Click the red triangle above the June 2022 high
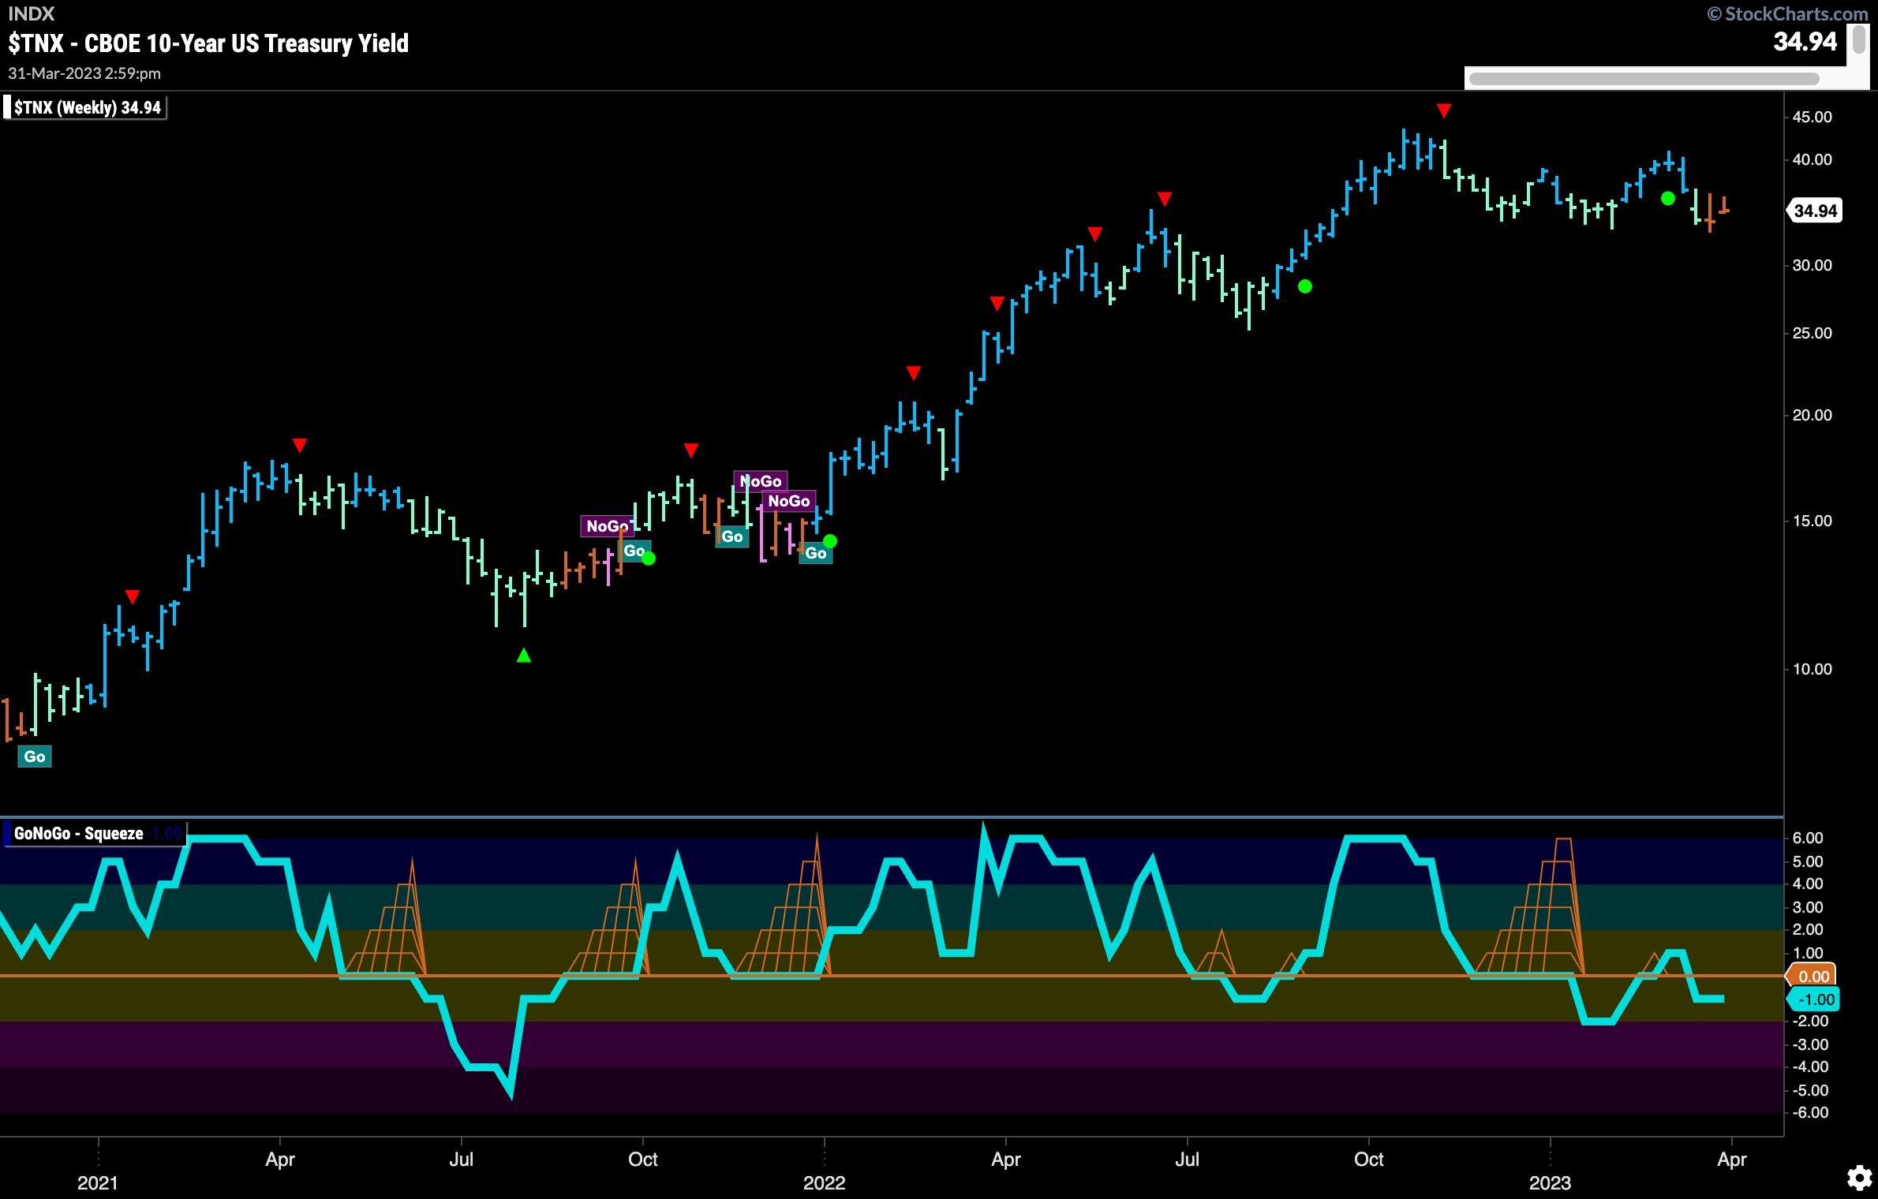The height and width of the screenshot is (1199, 1878). 1164,199
